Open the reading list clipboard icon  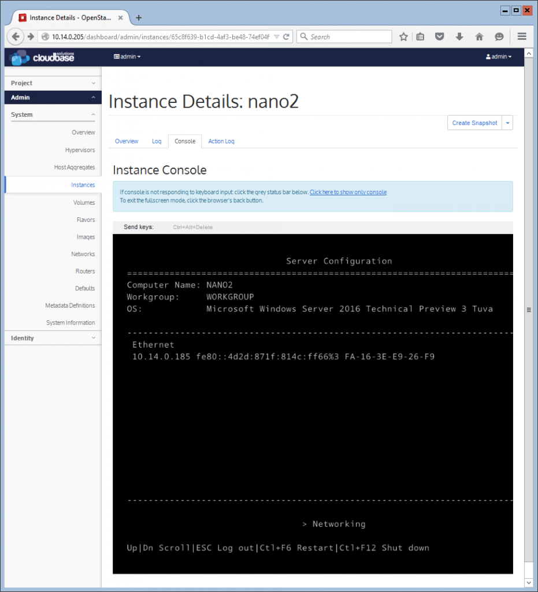pyautogui.click(x=420, y=36)
